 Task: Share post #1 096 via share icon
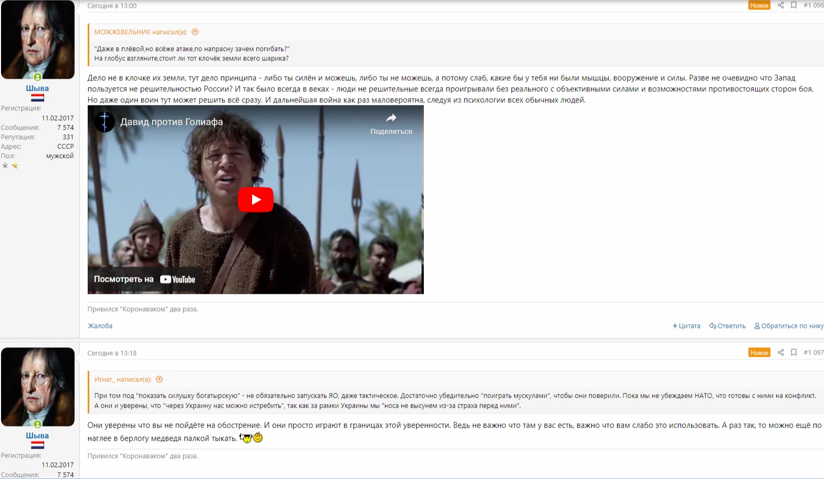pos(781,5)
